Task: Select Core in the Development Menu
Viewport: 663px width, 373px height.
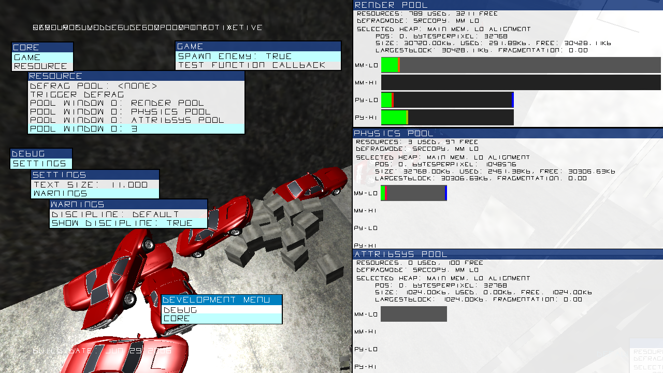Action: pyautogui.click(x=222, y=319)
